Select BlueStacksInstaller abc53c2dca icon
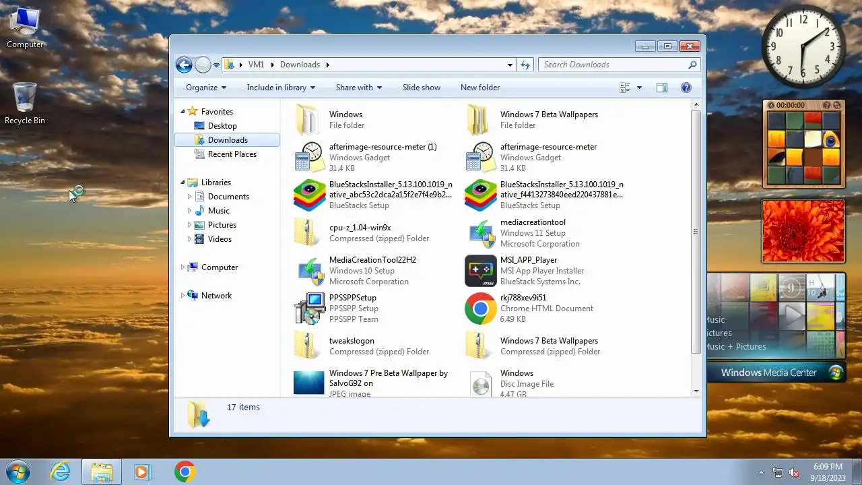Image resolution: width=862 pixels, height=485 pixels. tap(309, 195)
